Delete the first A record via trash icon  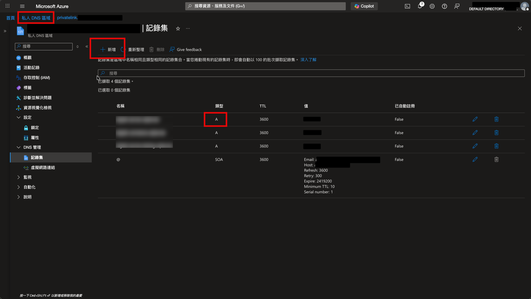pos(496,119)
